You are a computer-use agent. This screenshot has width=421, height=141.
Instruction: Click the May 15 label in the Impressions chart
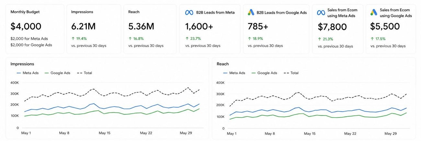pos(105,133)
